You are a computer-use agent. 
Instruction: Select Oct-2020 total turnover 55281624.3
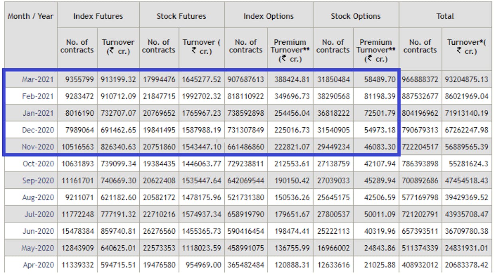[469, 164]
